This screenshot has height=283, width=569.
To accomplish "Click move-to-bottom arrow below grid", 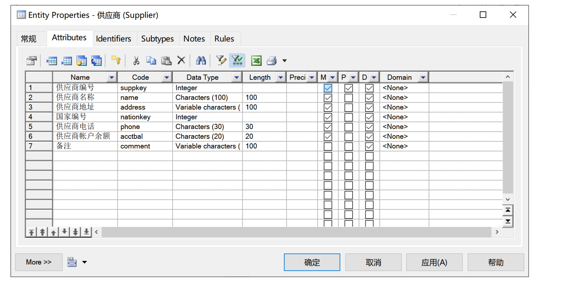I will click(x=87, y=232).
